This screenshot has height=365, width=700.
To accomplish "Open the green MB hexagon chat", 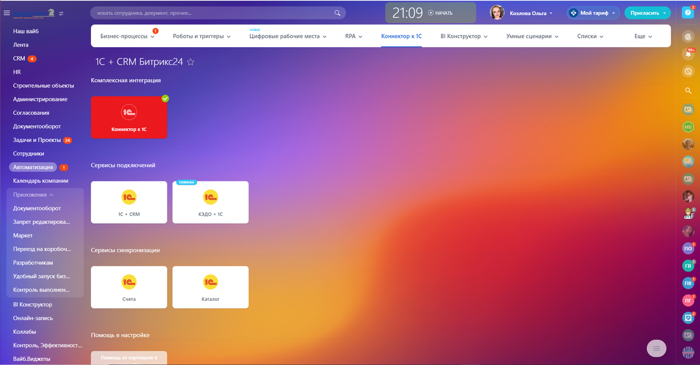I will click(x=688, y=127).
